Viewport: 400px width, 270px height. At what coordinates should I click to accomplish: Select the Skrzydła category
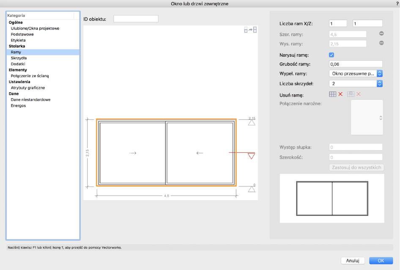[19, 58]
